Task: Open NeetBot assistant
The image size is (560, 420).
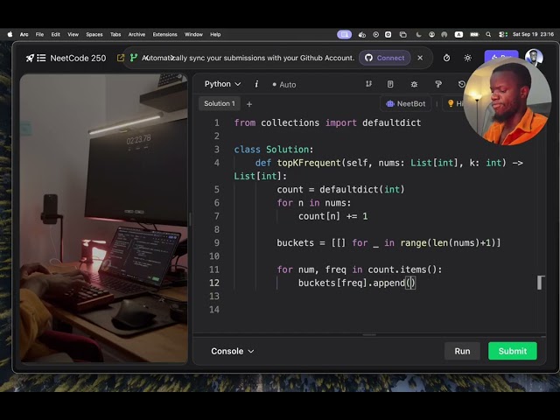Action: (406, 104)
